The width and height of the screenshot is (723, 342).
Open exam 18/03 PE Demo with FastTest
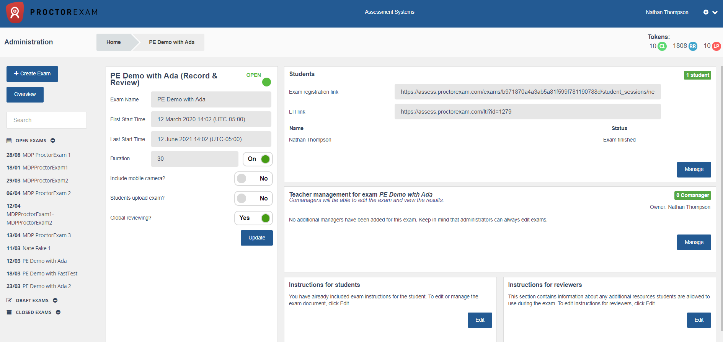[42, 274]
